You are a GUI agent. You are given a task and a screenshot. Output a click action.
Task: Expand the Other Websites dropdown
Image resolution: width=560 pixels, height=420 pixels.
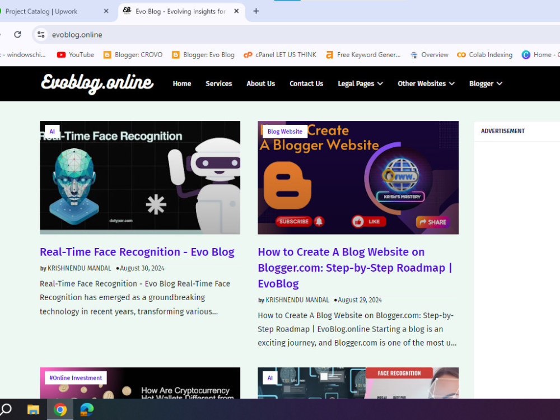point(426,83)
